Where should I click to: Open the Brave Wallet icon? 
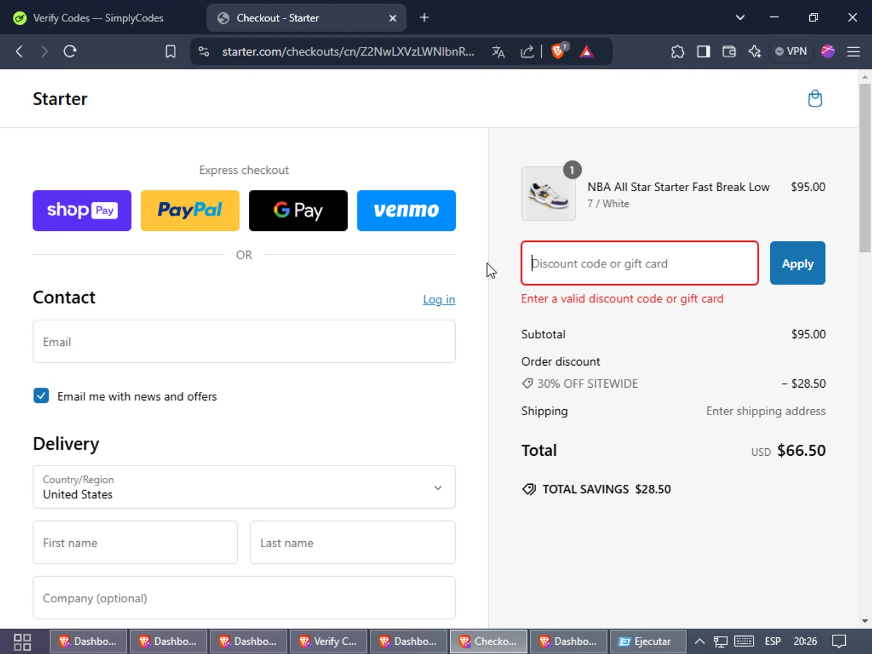click(x=729, y=52)
